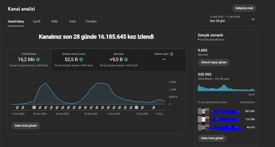Click the Anında güncelleniyor status text
275x147 pixels.
pyautogui.click(x=213, y=40)
